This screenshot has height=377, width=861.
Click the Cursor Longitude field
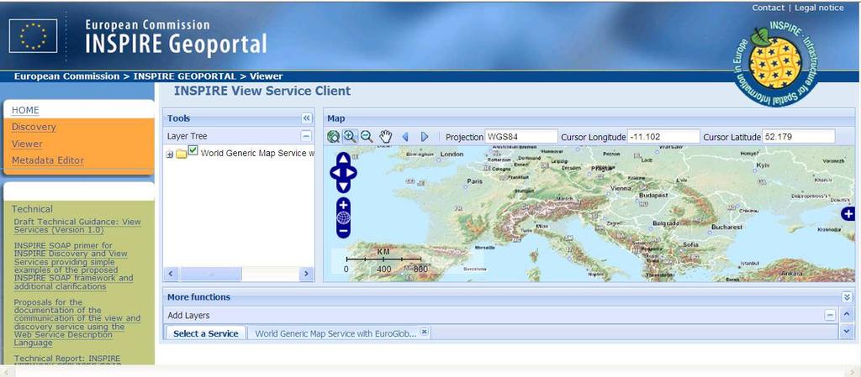(x=663, y=137)
